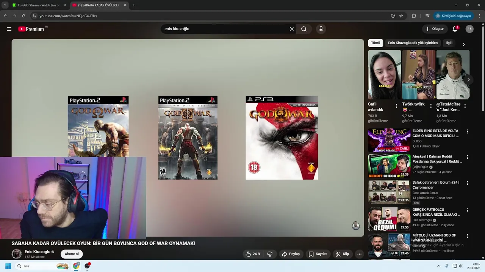Open a new browser tab
This screenshot has width=485, height=272.
click(x=134, y=5)
